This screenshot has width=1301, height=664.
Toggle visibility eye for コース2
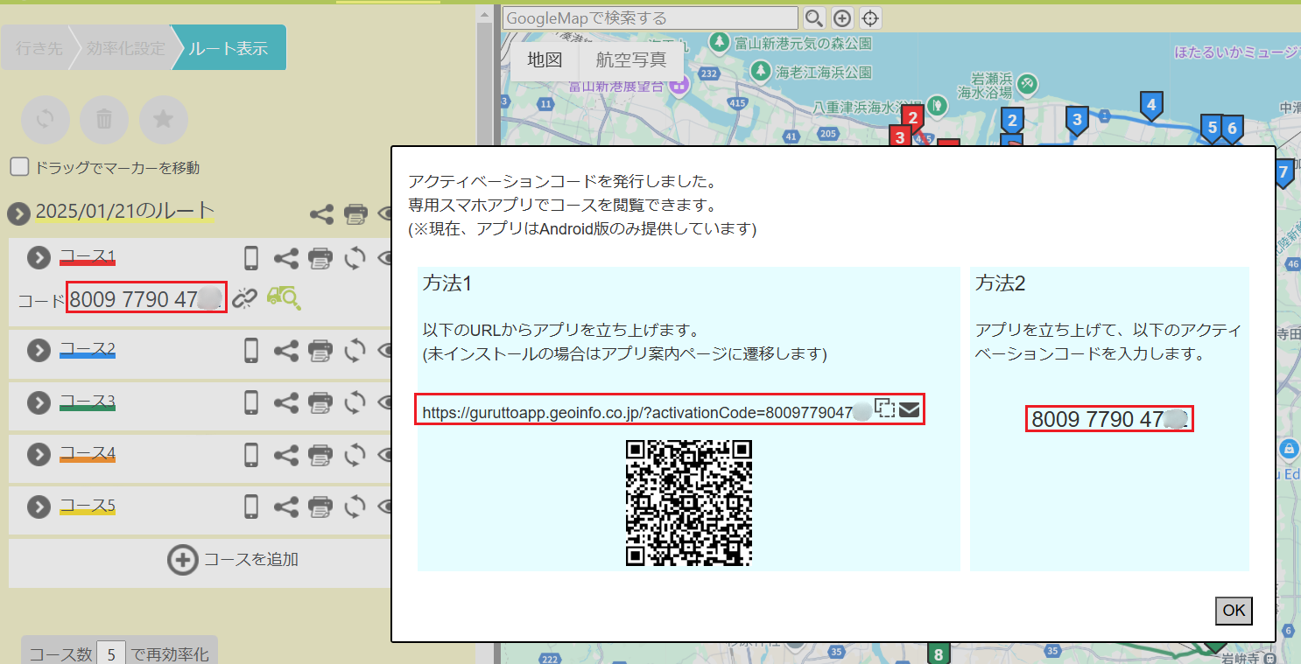coord(384,351)
